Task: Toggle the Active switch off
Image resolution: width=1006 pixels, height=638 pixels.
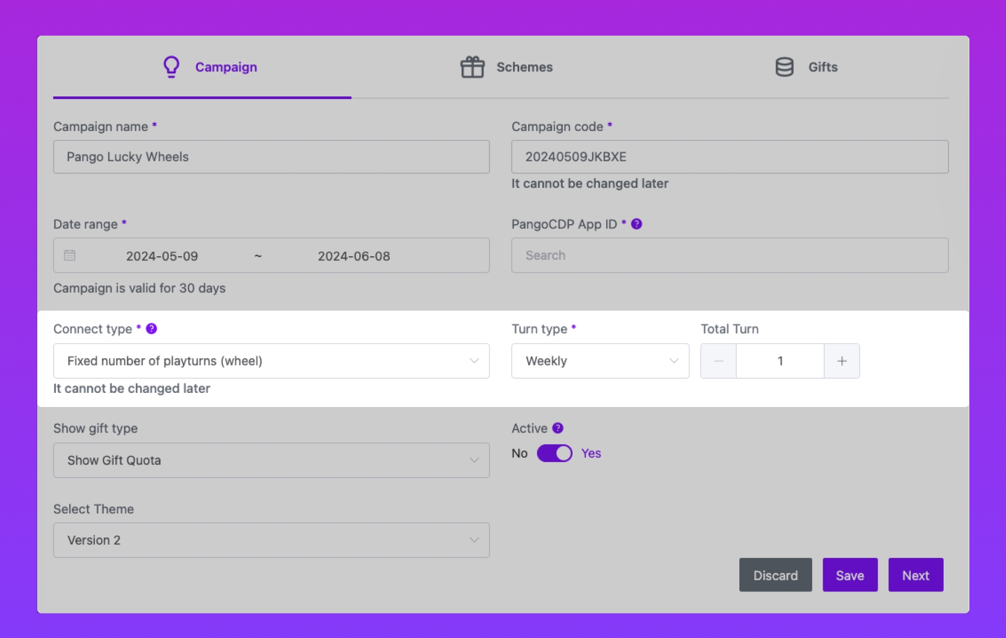Action: point(554,453)
